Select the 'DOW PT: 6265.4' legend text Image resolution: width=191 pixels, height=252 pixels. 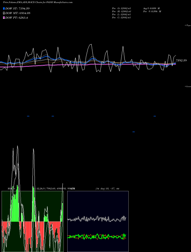pos(16,18)
